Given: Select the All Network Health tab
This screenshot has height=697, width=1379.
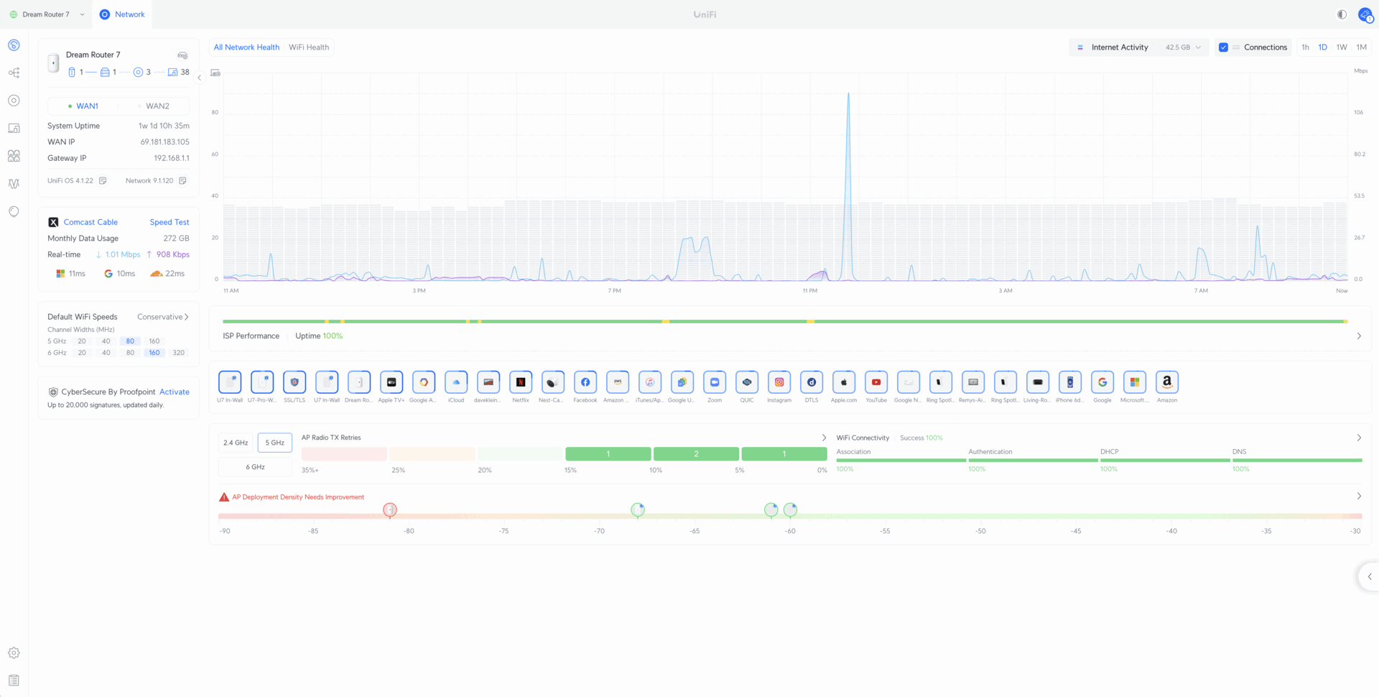Looking at the screenshot, I should coord(246,47).
